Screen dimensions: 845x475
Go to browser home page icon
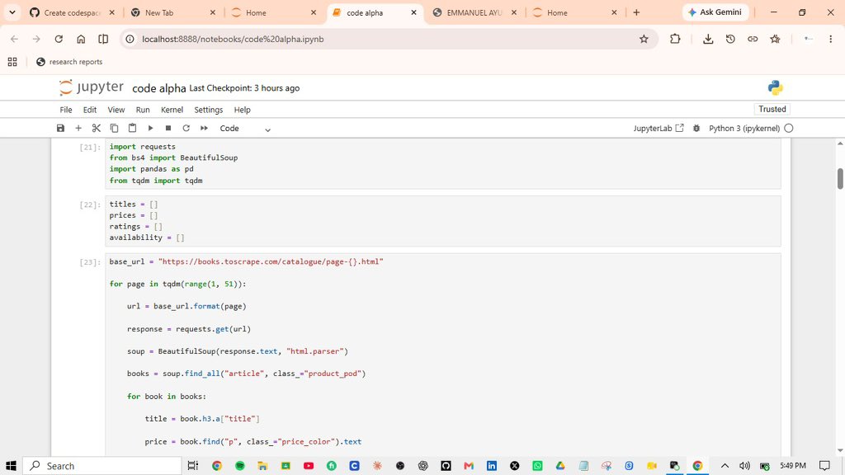pos(81,39)
